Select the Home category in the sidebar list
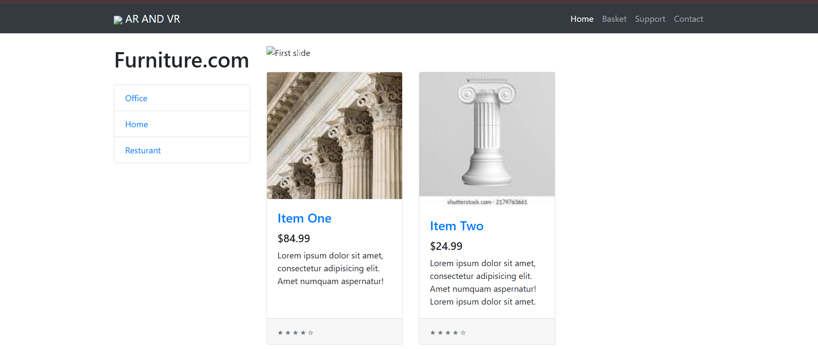The image size is (818, 349). click(182, 124)
